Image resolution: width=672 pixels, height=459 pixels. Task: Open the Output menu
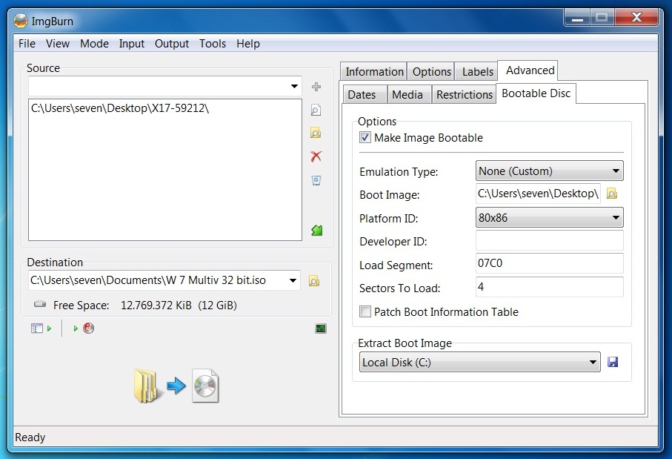[172, 44]
